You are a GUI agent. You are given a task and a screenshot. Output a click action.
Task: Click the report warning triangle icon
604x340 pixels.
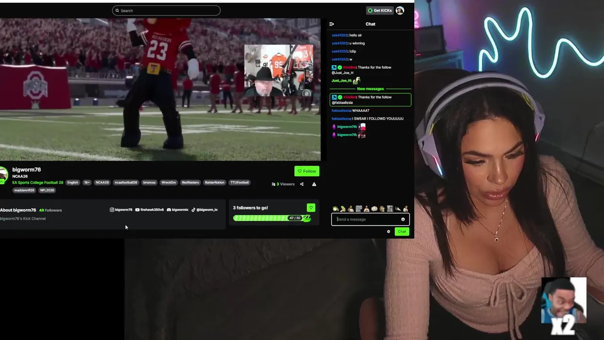point(314,184)
